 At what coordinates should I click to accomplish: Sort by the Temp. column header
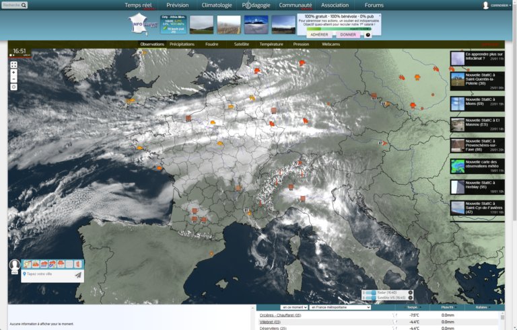click(x=412, y=307)
